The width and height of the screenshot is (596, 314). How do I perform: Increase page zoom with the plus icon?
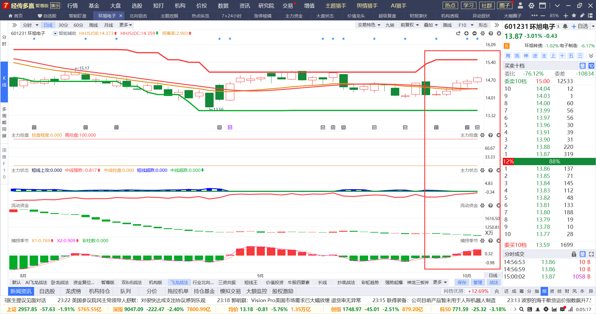[566, 16]
